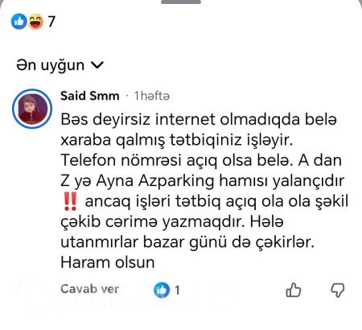Click the 1 həftə timestamp
Screen dimensions: 362x330
[152, 96]
